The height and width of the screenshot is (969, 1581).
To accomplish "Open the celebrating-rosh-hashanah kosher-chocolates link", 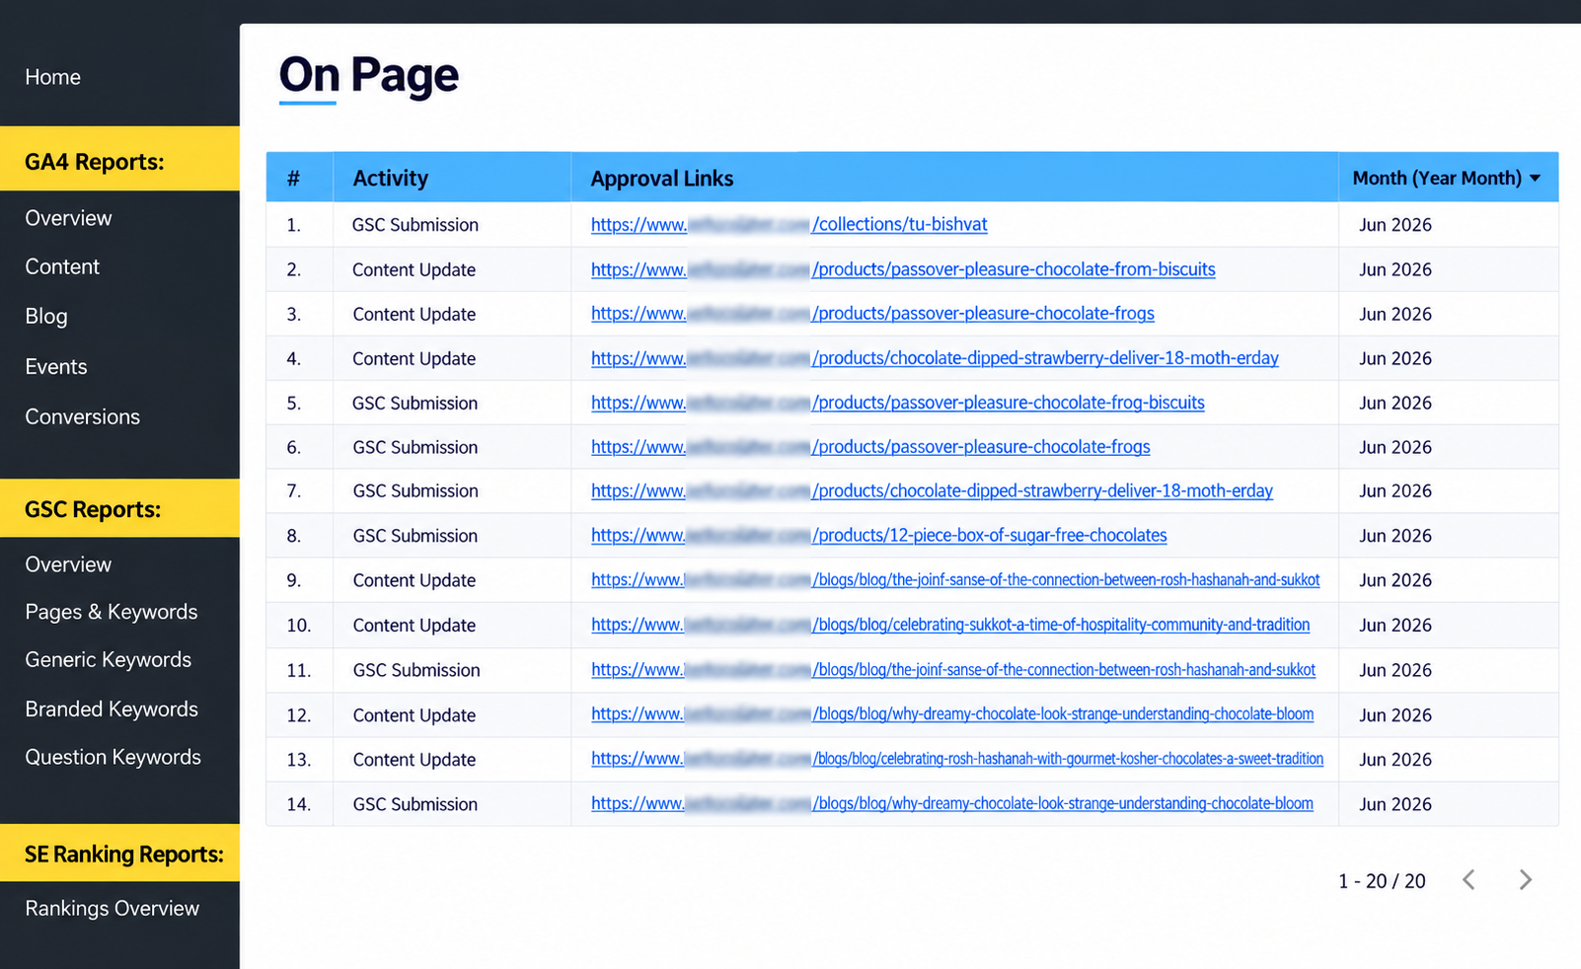I will coord(957,759).
